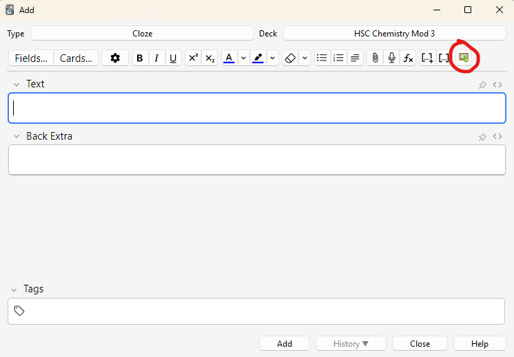Toggle sticky pin on Back Extra field
The height and width of the screenshot is (357, 514).
click(x=482, y=137)
